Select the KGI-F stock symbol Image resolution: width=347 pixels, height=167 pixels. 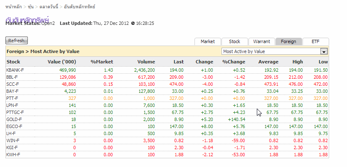[x=12, y=148]
